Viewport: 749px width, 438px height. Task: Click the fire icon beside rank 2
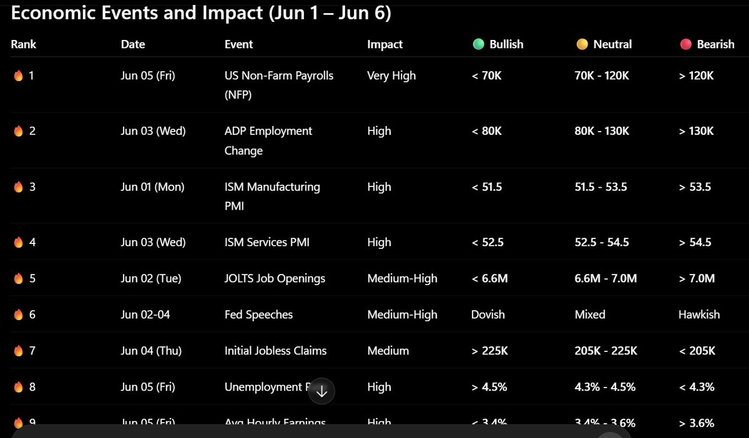tap(17, 131)
